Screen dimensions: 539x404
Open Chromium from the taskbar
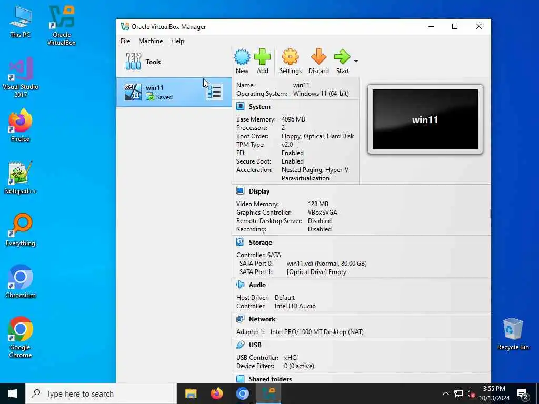pos(242,393)
